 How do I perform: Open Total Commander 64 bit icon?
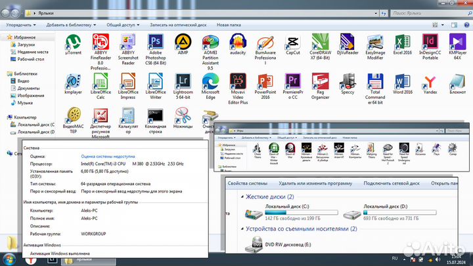click(375, 88)
